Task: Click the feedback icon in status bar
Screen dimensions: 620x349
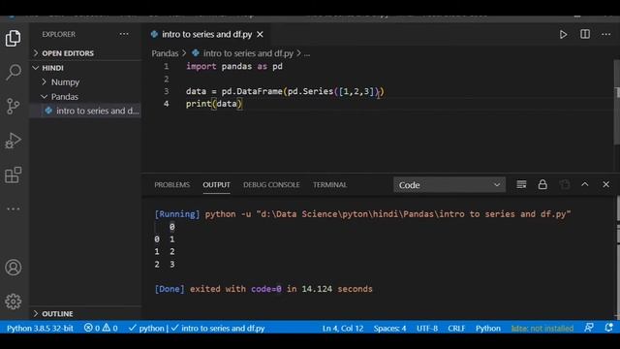Action: tap(588, 328)
